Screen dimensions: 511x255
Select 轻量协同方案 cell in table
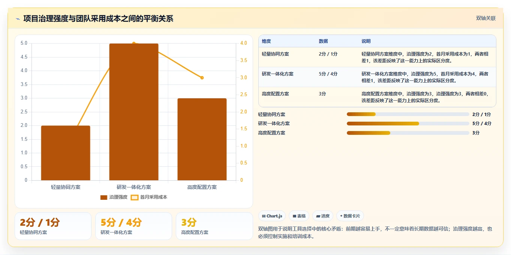pyautogui.click(x=276, y=54)
